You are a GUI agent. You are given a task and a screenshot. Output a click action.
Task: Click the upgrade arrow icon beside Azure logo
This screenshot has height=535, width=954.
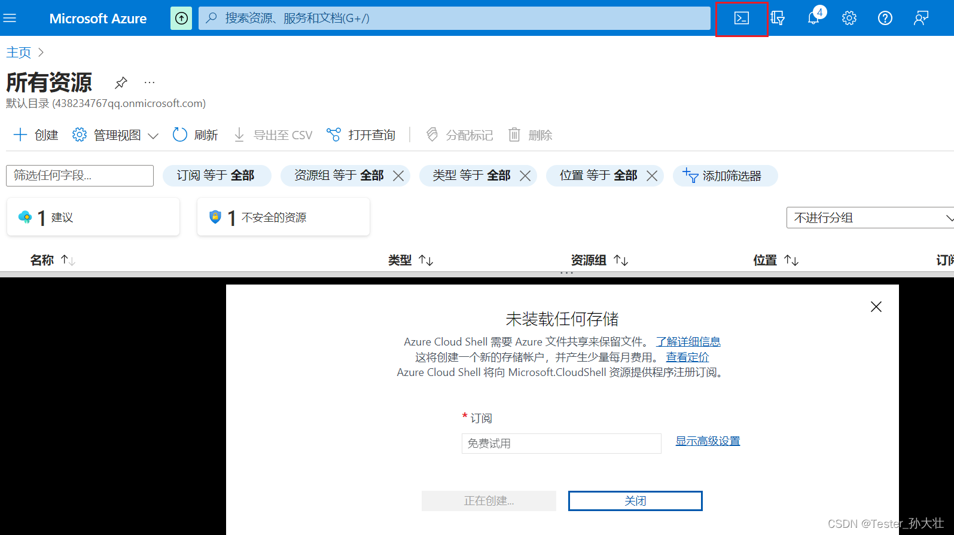click(181, 19)
